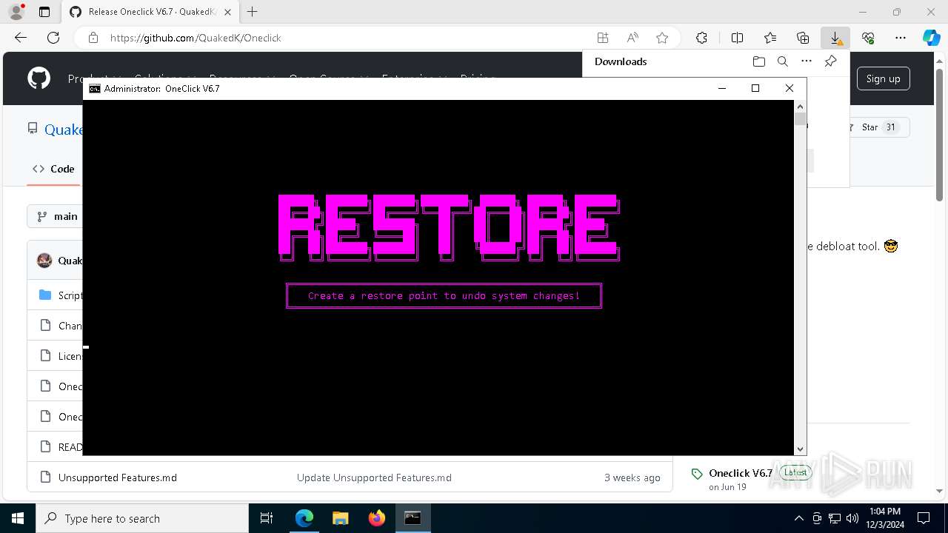948x533 pixels.
Task: Open the Oneclick V6.7 release link
Action: [x=741, y=473]
